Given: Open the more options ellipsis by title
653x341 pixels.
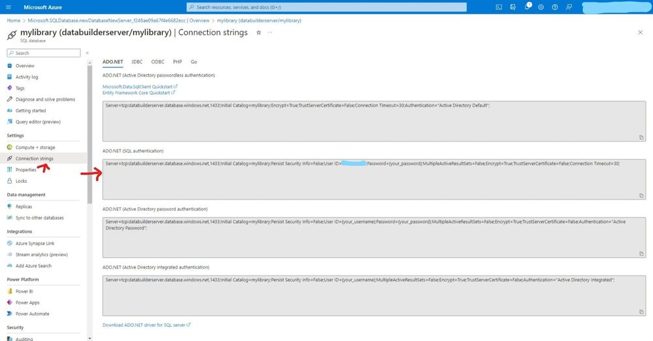Looking at the screenshot, I should point(270,33).
